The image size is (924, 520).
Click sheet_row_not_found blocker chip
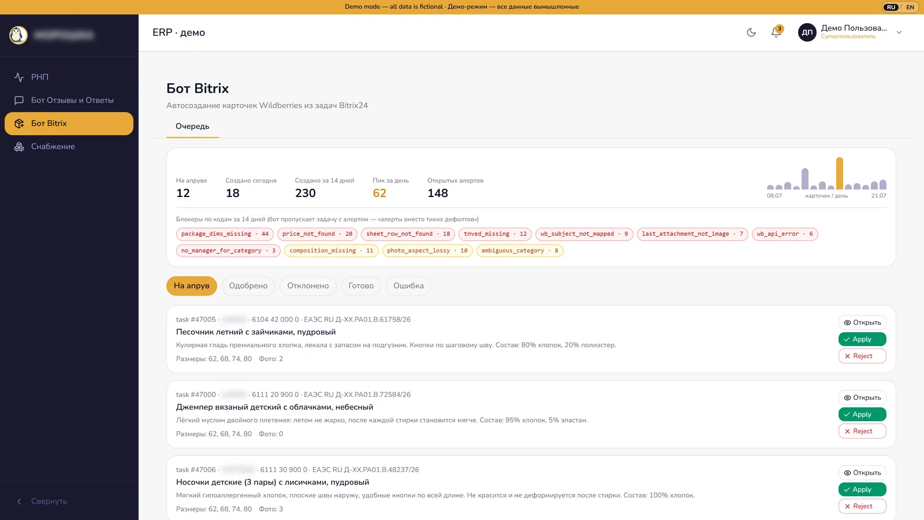coord(408,234)
